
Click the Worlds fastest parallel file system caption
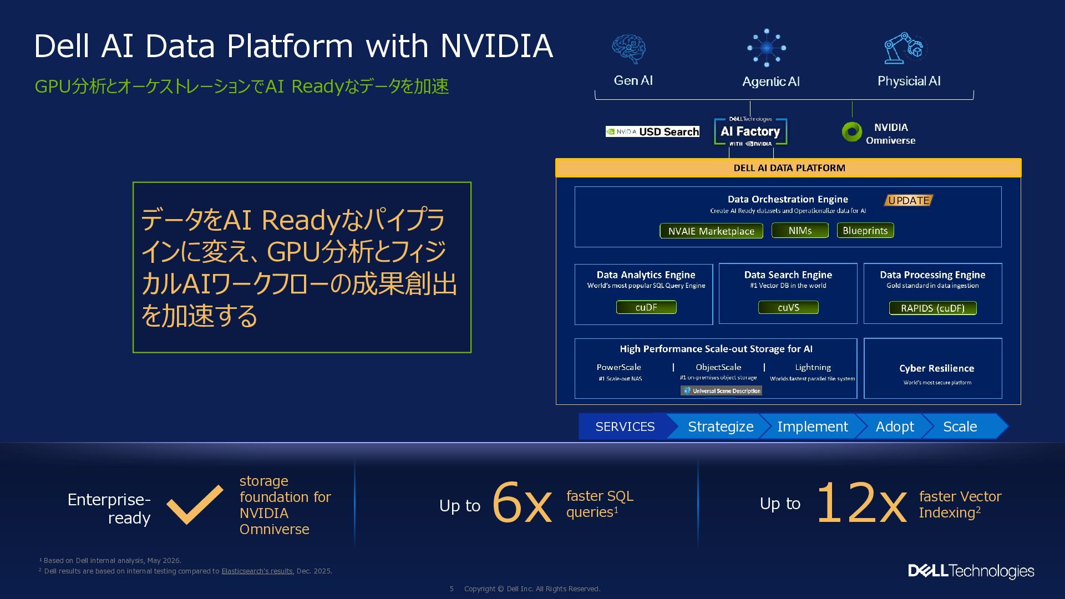[813, 379]
